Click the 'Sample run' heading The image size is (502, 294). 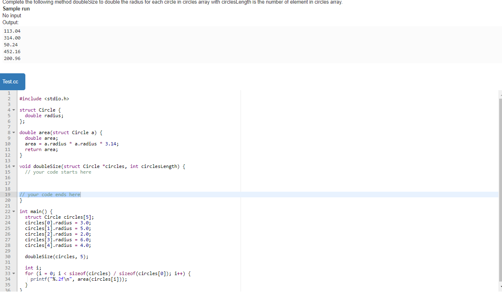[x=16, y=9]
